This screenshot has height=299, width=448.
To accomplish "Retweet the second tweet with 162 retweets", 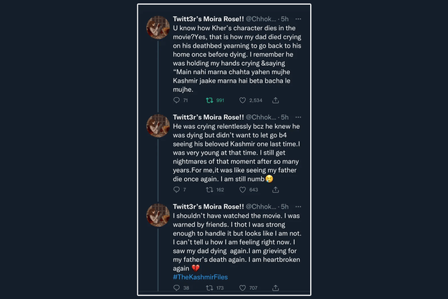I will click(x=208, y=189).
